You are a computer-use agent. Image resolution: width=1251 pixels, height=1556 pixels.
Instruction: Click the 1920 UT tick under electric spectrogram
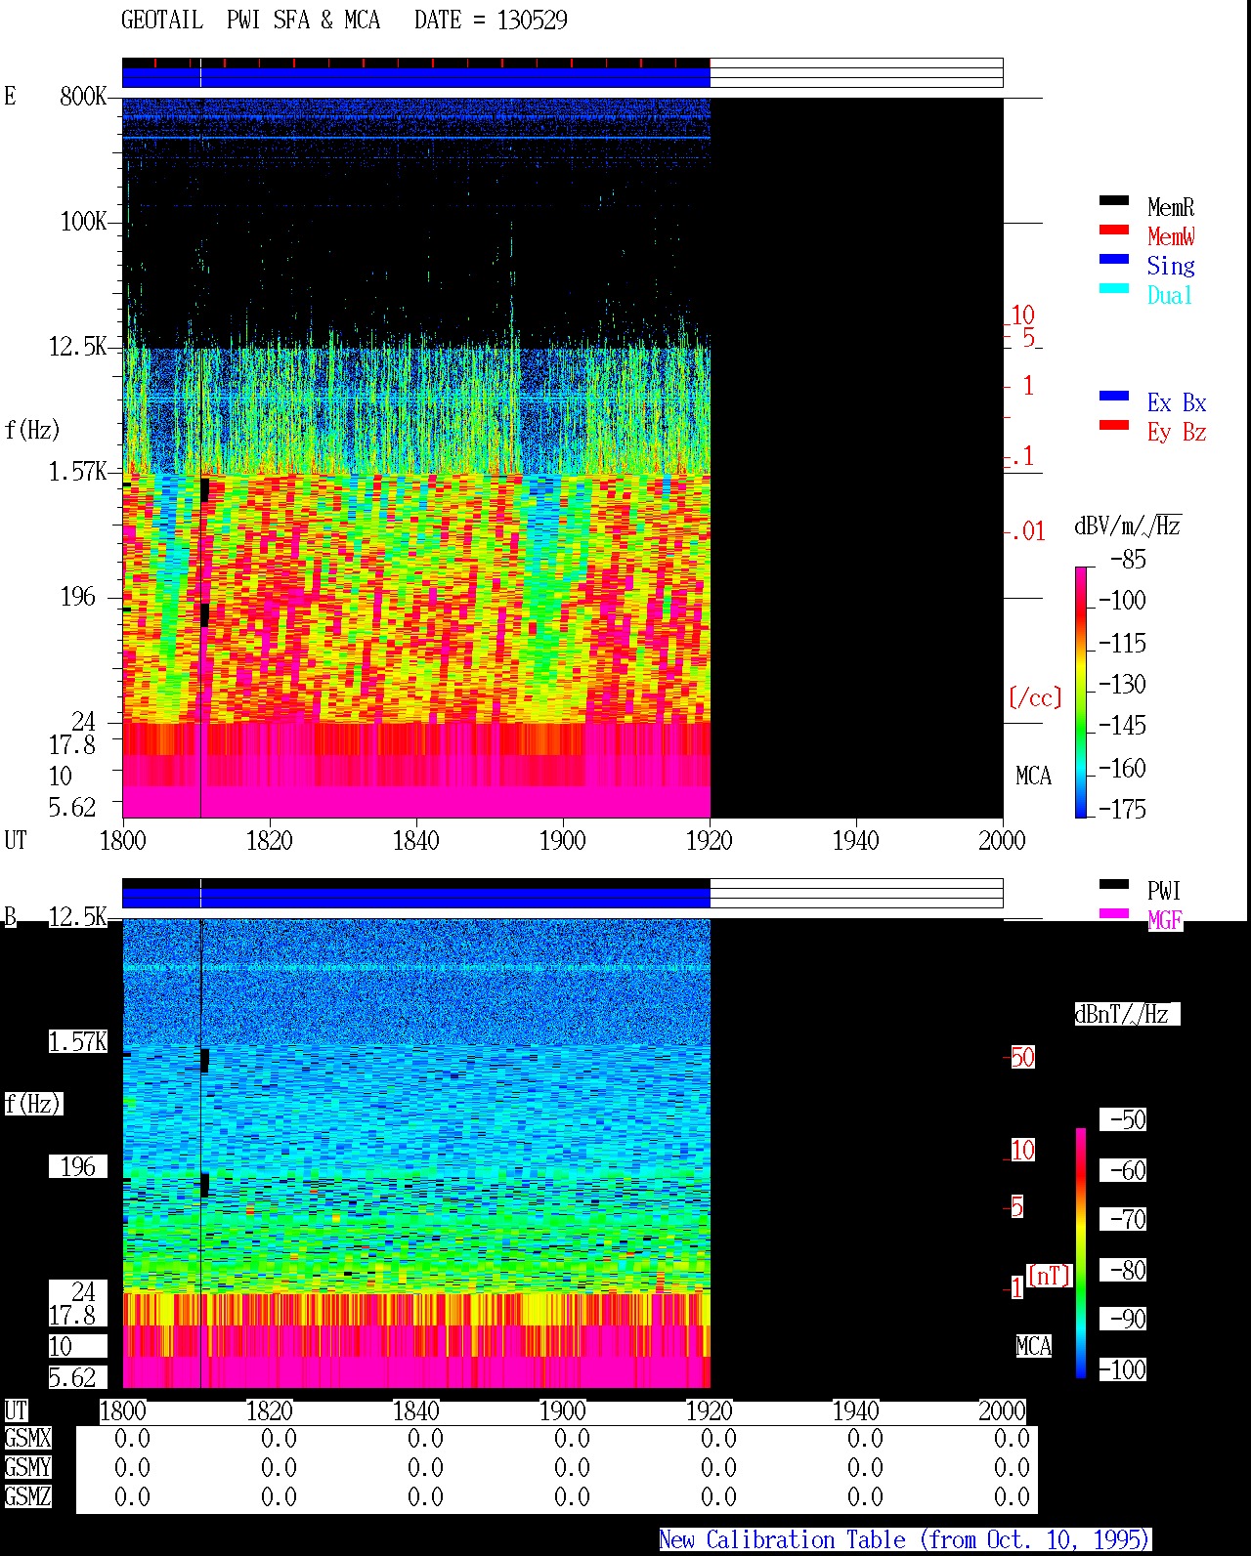coord(710,840)
